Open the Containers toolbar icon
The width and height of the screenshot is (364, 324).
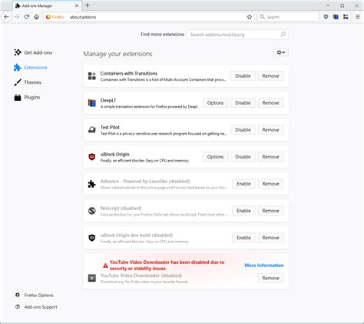click(x=346, y=17)
